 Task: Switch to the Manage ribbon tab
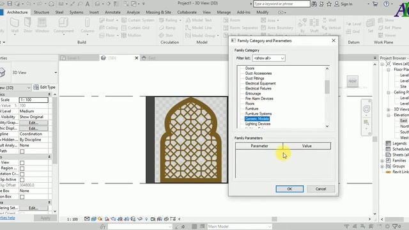point(224,12)
